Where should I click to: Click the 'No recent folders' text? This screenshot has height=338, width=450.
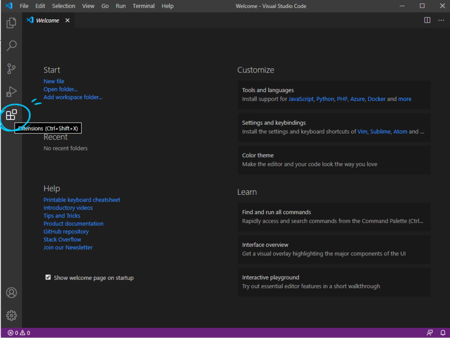pos(65,148)
